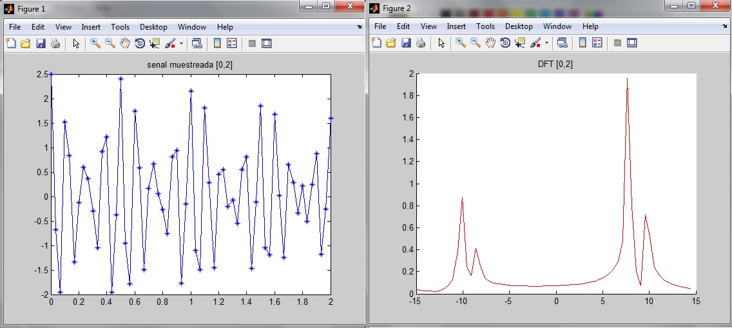
Task: Print Figure 2 with the printer icon
Action: tap(420, 43)
